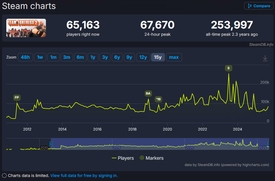The image size is (275, 181).
Task: Choose the 1m zoom option
Action: pyautogui.click(x=53, y=57)
